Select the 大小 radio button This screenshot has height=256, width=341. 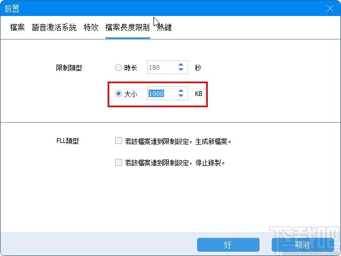coord(118,94)
